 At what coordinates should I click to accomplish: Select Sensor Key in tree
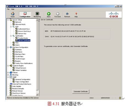[22, 33]
